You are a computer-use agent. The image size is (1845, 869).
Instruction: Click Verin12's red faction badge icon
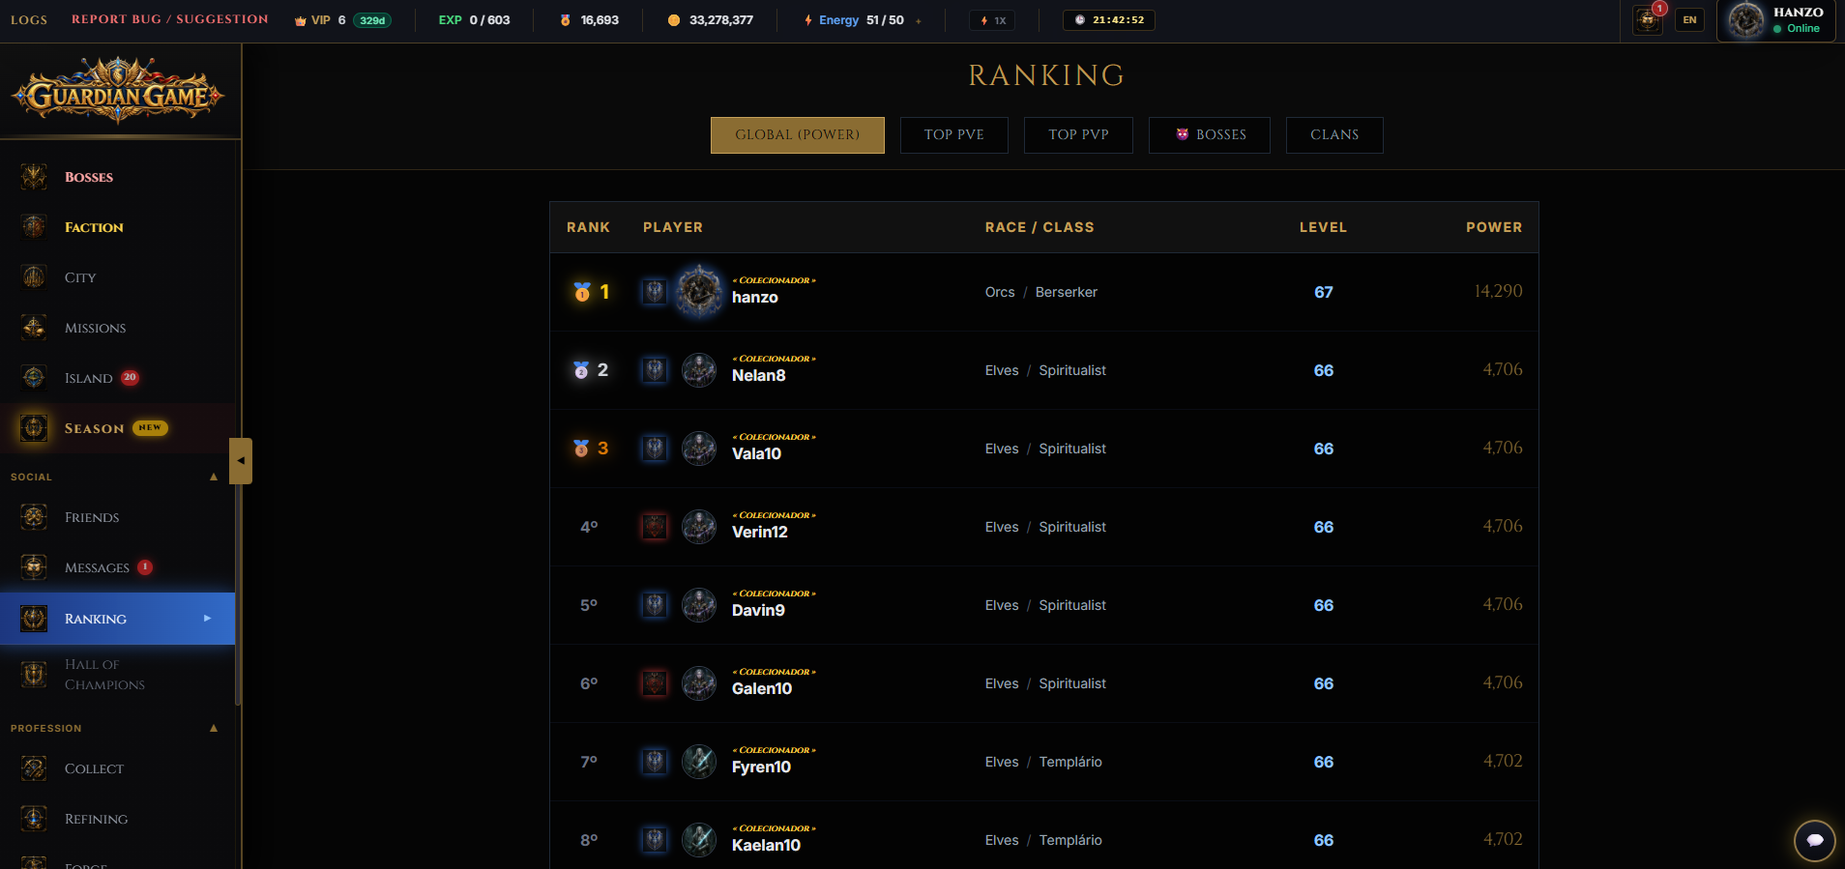click(x=655, y=527)
